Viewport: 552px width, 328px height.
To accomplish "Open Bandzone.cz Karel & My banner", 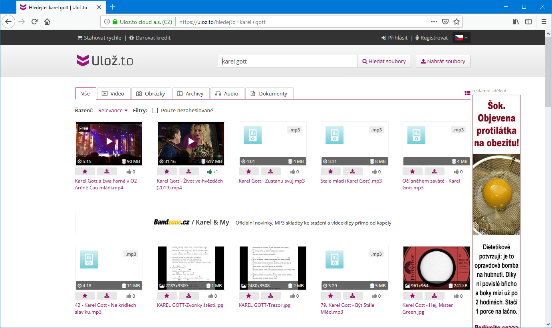I will pyautogui.click(x=273, y=222).
